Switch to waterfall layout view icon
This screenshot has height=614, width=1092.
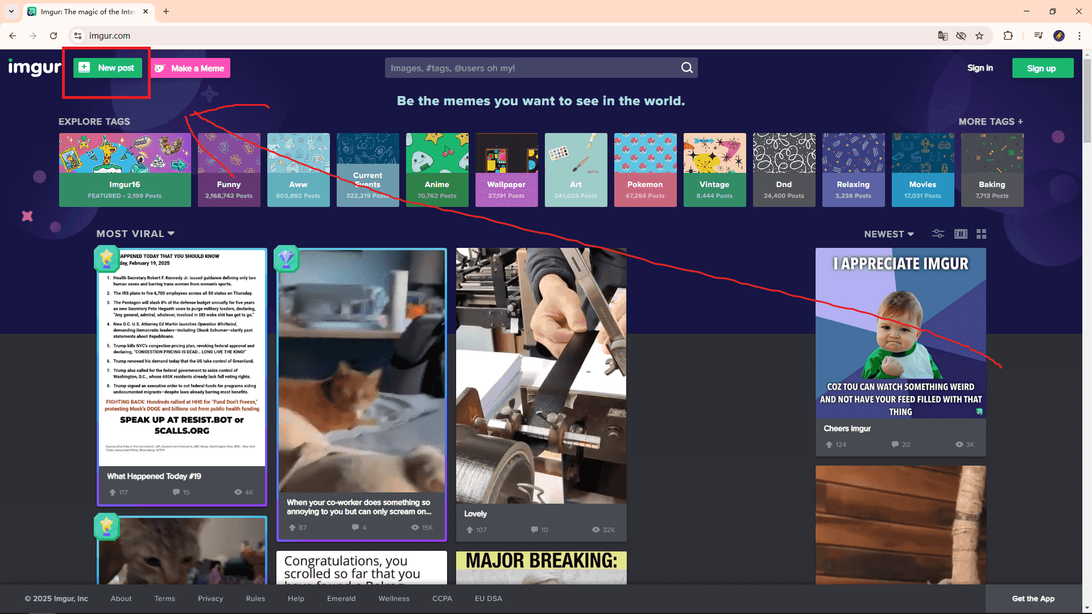click(961, 234)
